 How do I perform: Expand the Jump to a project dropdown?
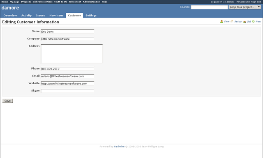tap(245, 7)
